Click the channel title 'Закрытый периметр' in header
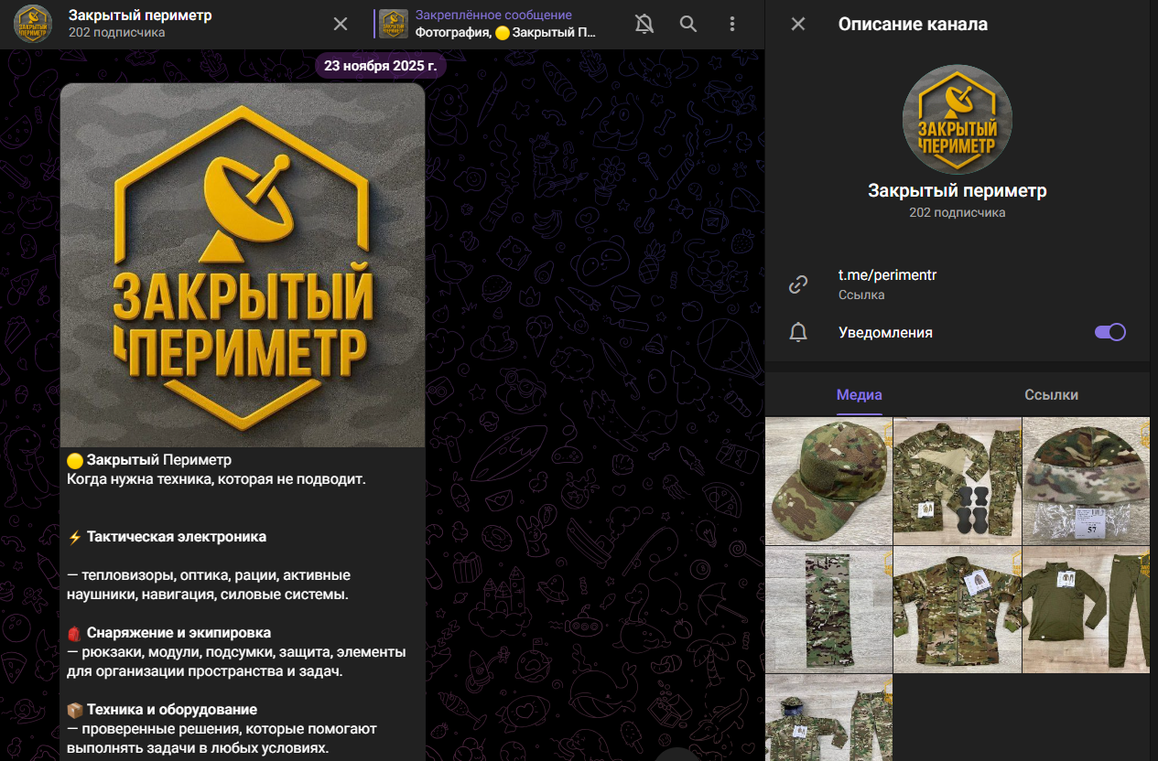The image size is (1158, 761). click(x=140, y=15)
